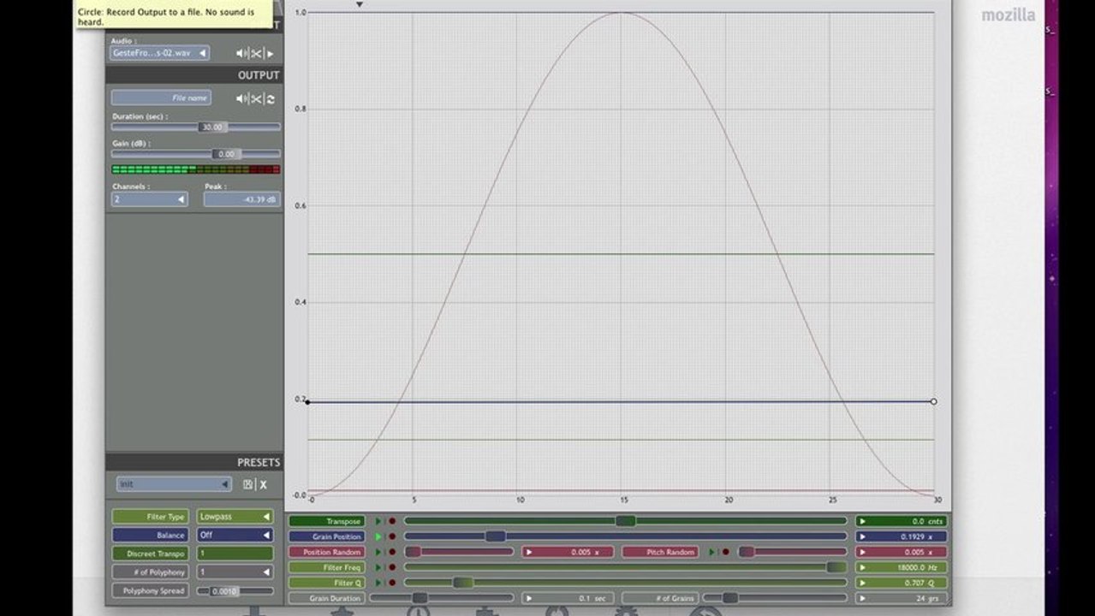Select Position Random parameter label

coord(326,552)
